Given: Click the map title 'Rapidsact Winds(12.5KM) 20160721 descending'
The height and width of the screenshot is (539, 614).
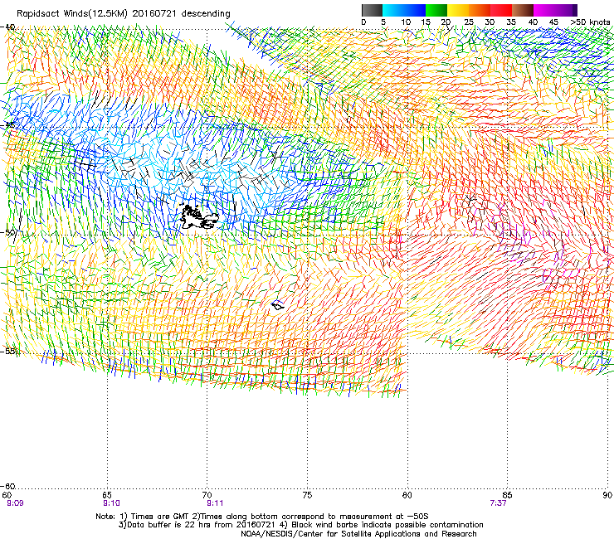Looking at the screenshot, I should coord(124,13).
